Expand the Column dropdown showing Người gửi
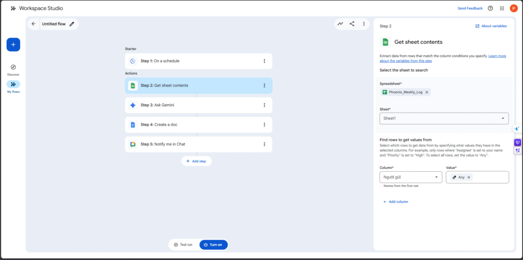523x260 pixels. (x=411, y=177)
